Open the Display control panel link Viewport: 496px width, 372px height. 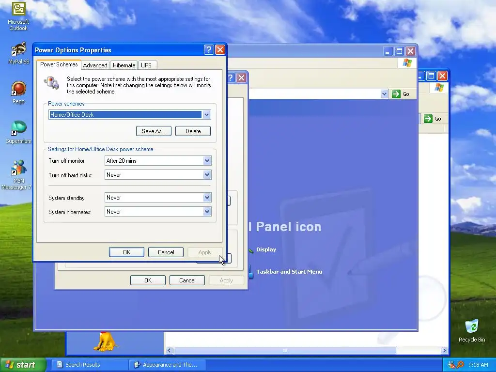pos(266,249)
